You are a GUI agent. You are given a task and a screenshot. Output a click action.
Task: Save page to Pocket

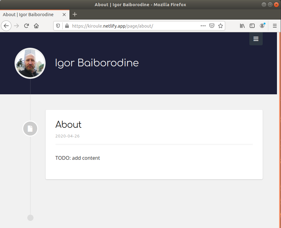212,26
